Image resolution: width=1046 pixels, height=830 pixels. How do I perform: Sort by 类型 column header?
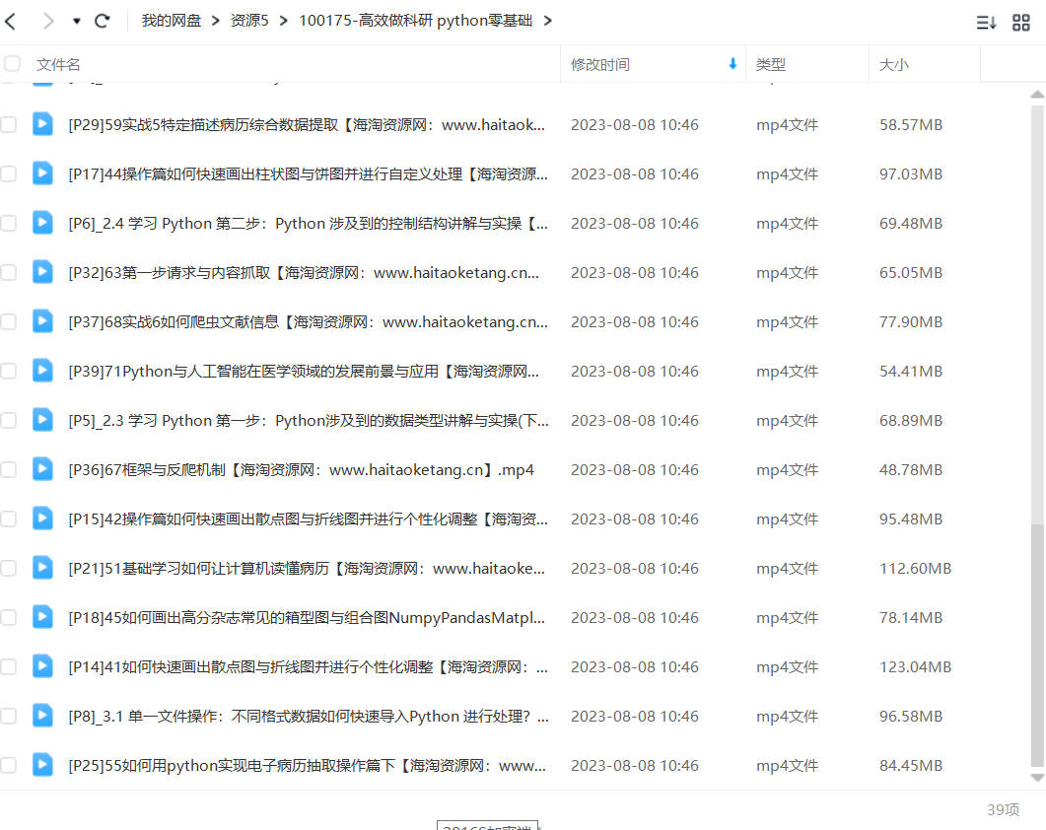point(771,65)
